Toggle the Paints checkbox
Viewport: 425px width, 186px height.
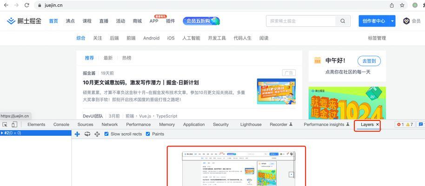pos(148,134)
